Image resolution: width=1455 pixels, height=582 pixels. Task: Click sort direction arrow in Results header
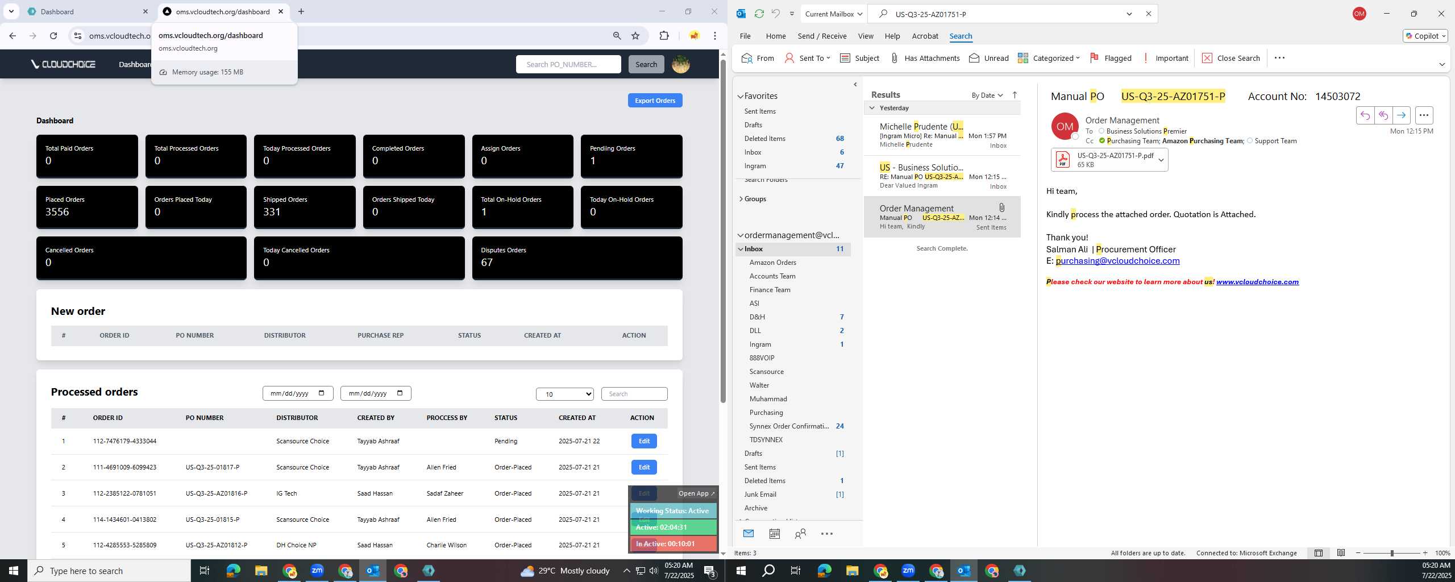click(x=1015, y=95)
